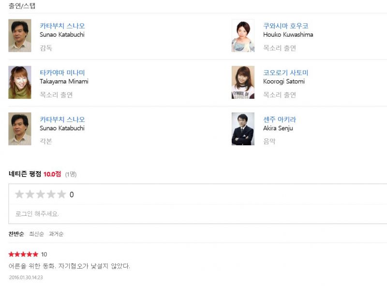Set rating to three stars
The width and height of the screenshot is (387, 286).
(41, 195)
